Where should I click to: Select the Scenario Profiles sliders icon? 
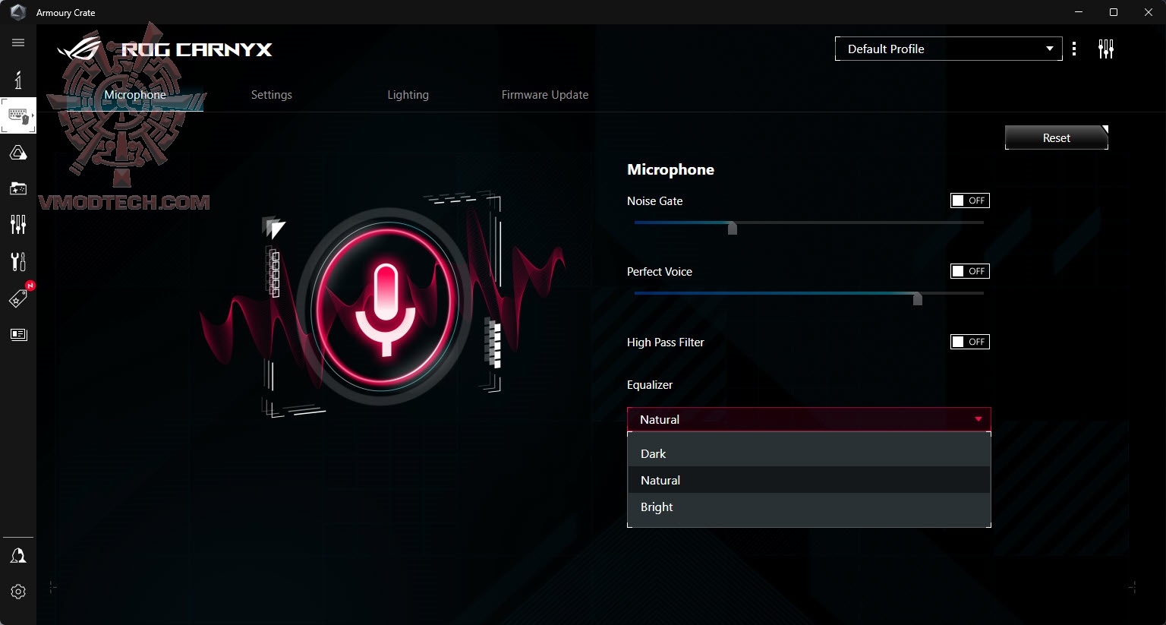pos(18,225)
